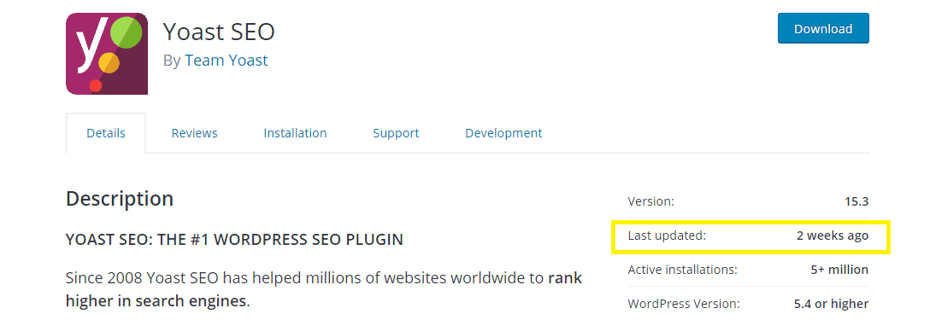Viewport: 930px width, 320px height.
Task: Open the Team Yoast author link
Action: (226, 61)
